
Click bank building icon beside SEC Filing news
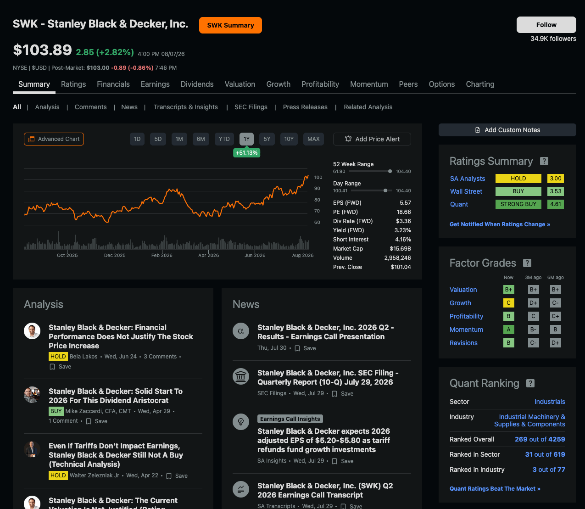(x=241, y=376)
